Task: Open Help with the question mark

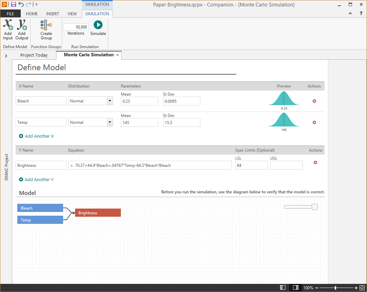Action: 361,13
